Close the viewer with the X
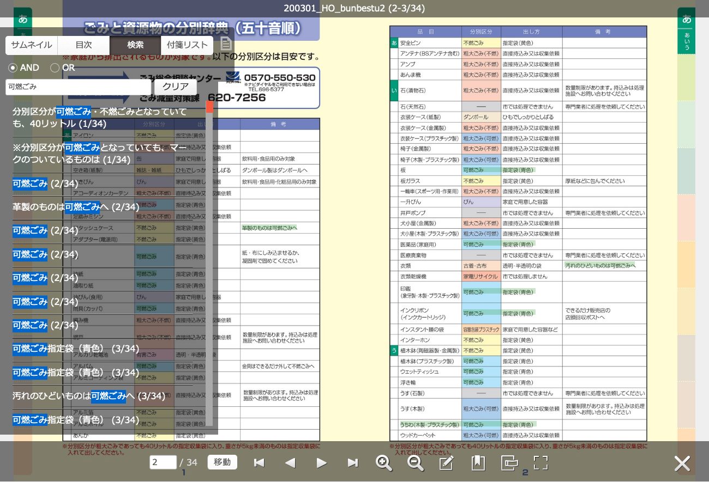Viewport: 709px width, 482px height. coord(682,463)
